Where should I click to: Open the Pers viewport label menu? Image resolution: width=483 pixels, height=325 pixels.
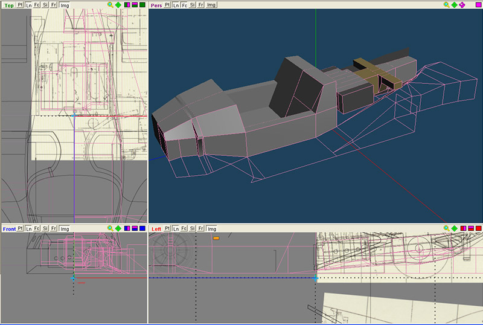tap(156, 5)
